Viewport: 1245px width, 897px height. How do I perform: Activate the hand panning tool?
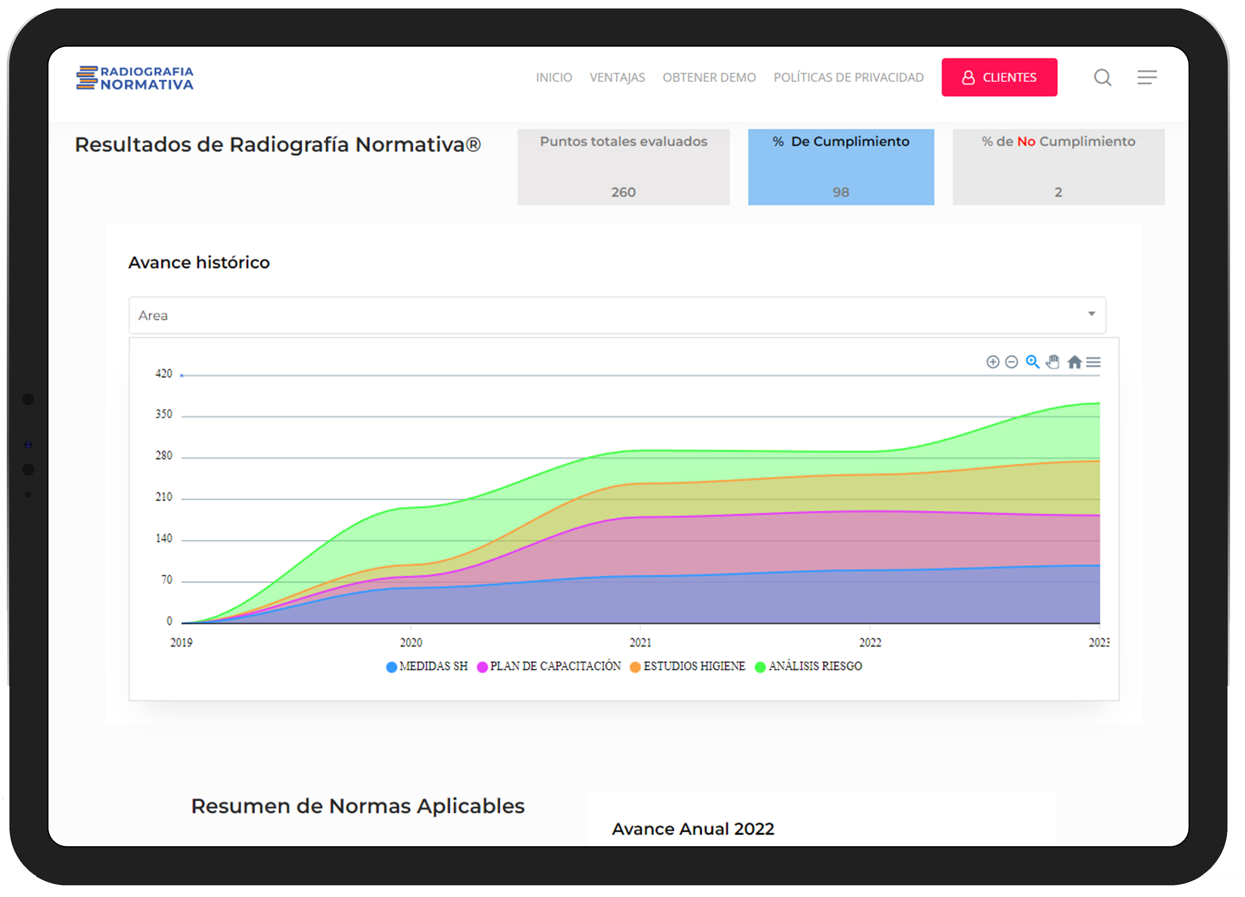click(x=1053, y=362)
